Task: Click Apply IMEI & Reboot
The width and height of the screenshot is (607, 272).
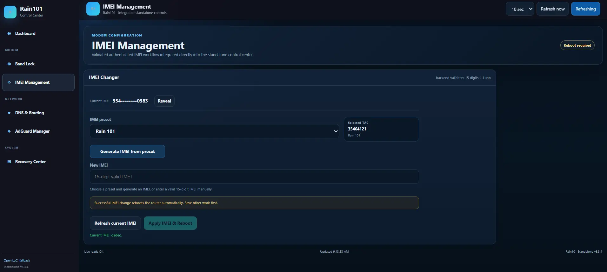Action: [x=170, y=223]
